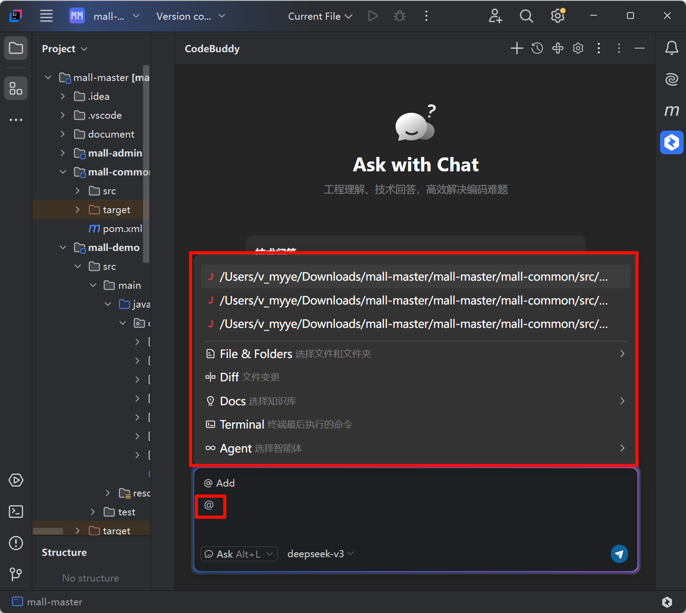Open Maven tool window
This screenshot has width=686, height=613.
point(672,111)
